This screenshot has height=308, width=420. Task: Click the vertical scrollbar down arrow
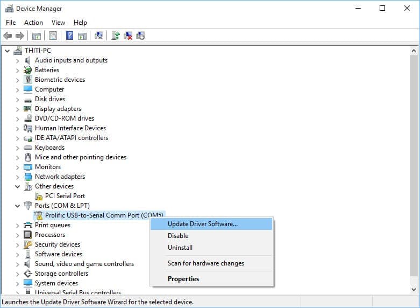pos(414,291)
